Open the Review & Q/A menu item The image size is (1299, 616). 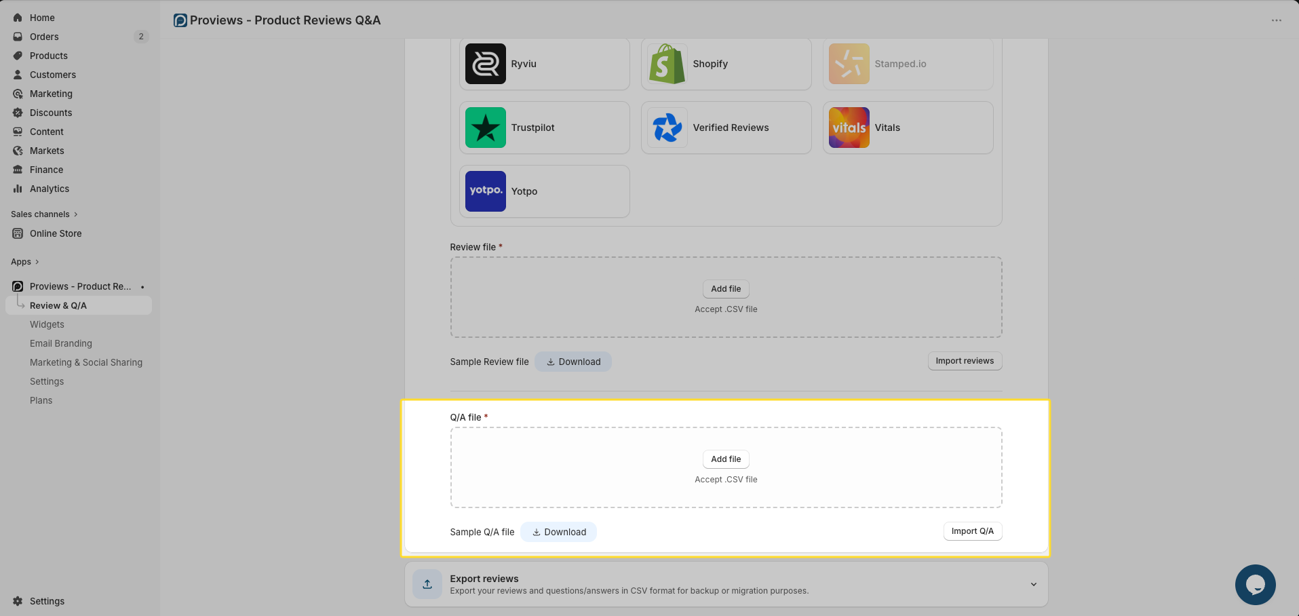(79, 305)
